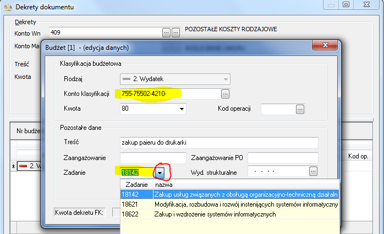Screen dimensions: 384x234
Task: Expand the Rodzaj combo box
Action: [x=175, y=79]
